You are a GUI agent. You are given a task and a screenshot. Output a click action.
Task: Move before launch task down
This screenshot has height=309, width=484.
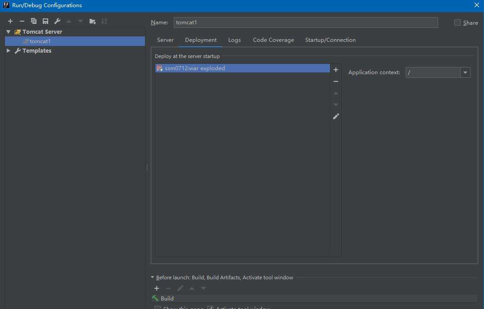point(204,288)
